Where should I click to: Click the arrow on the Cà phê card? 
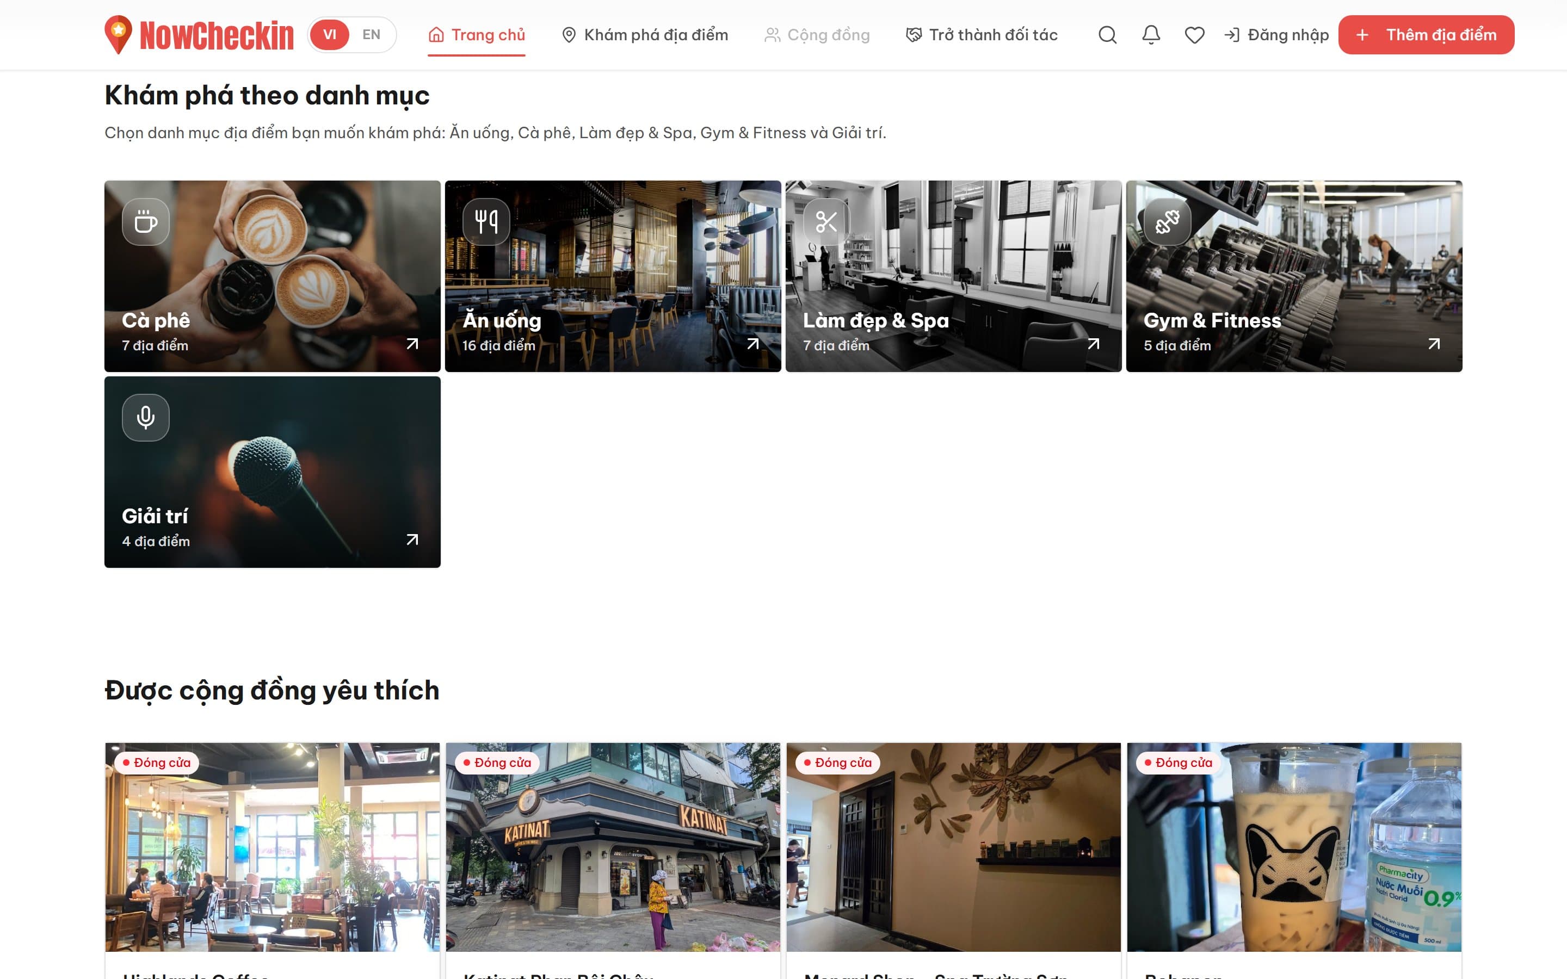click(x=412, y=344)
